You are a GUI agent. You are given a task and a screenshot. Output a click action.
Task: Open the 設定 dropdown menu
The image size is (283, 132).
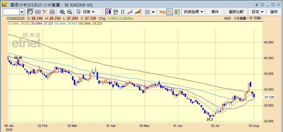click(x=258, y=12)
